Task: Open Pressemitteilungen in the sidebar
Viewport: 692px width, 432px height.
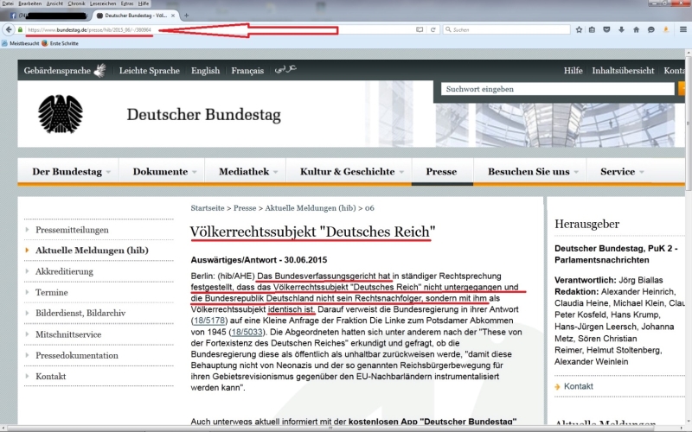Action: click(x=72, y=230)
